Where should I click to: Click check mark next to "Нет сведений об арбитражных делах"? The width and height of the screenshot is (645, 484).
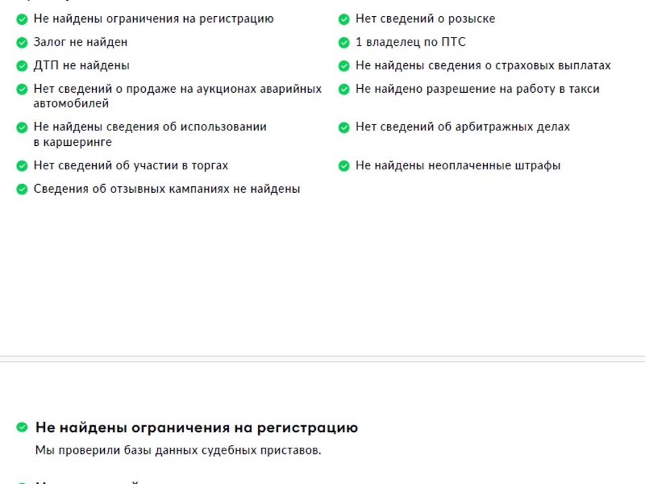344,127
